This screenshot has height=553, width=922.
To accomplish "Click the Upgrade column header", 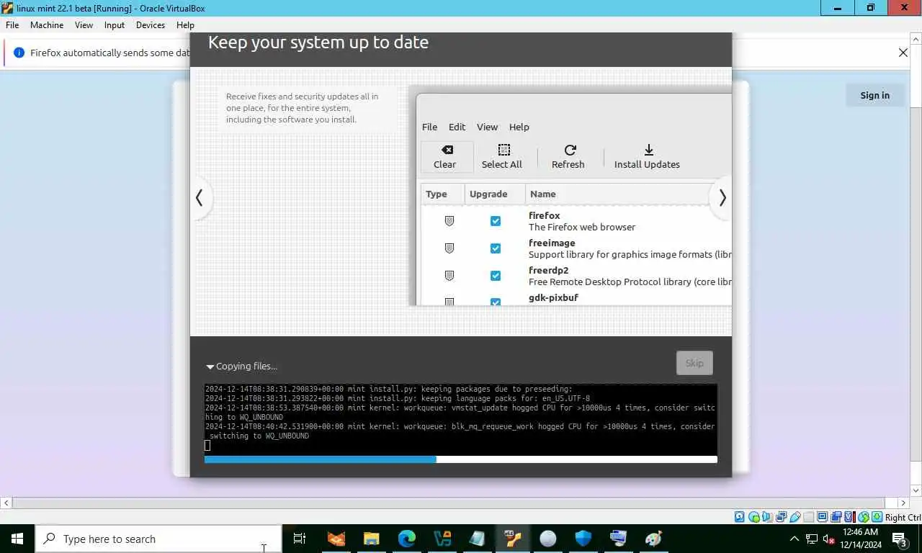I will 495,194.
